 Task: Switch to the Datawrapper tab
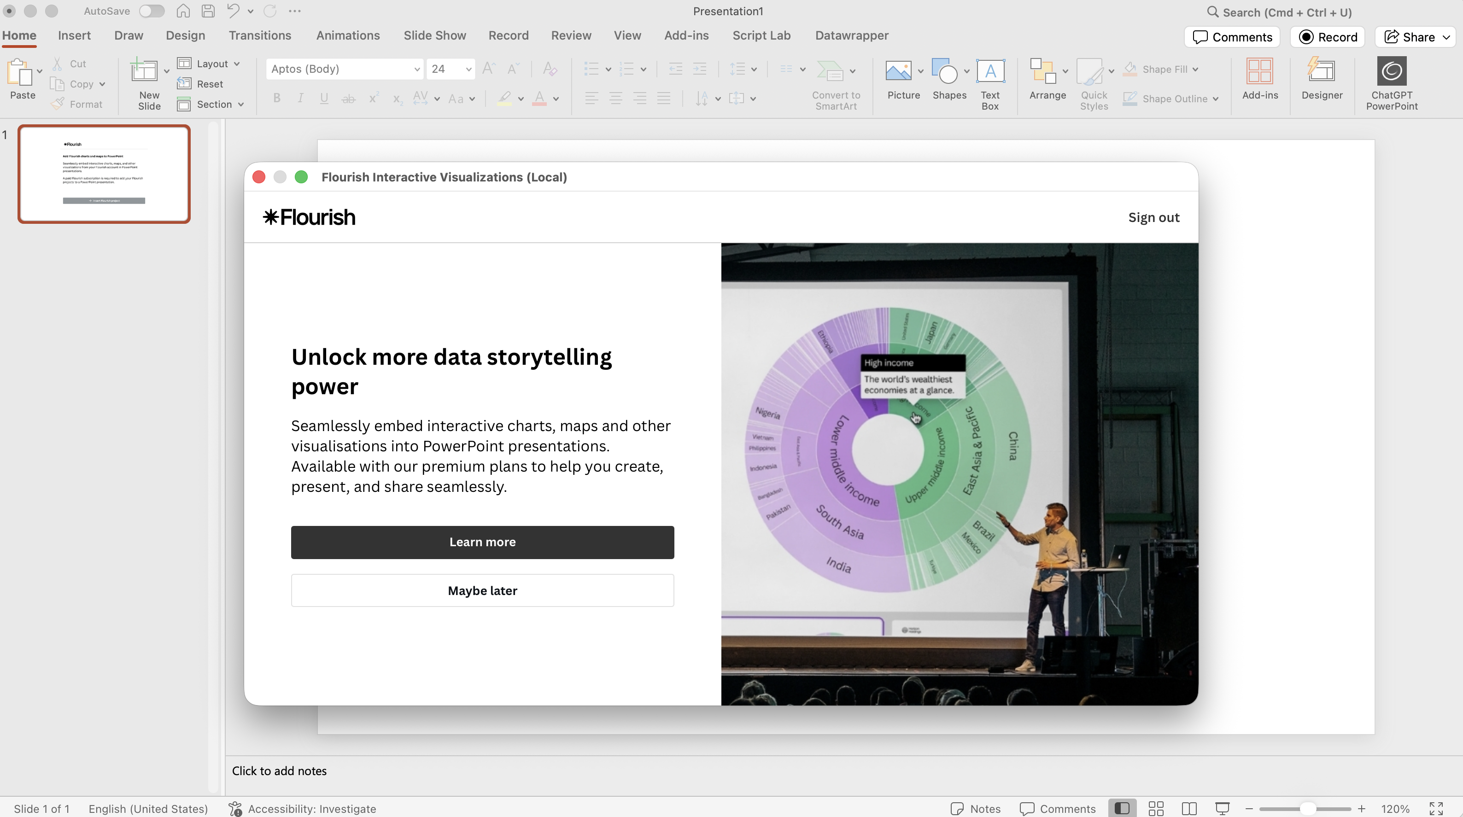(851, 35)
